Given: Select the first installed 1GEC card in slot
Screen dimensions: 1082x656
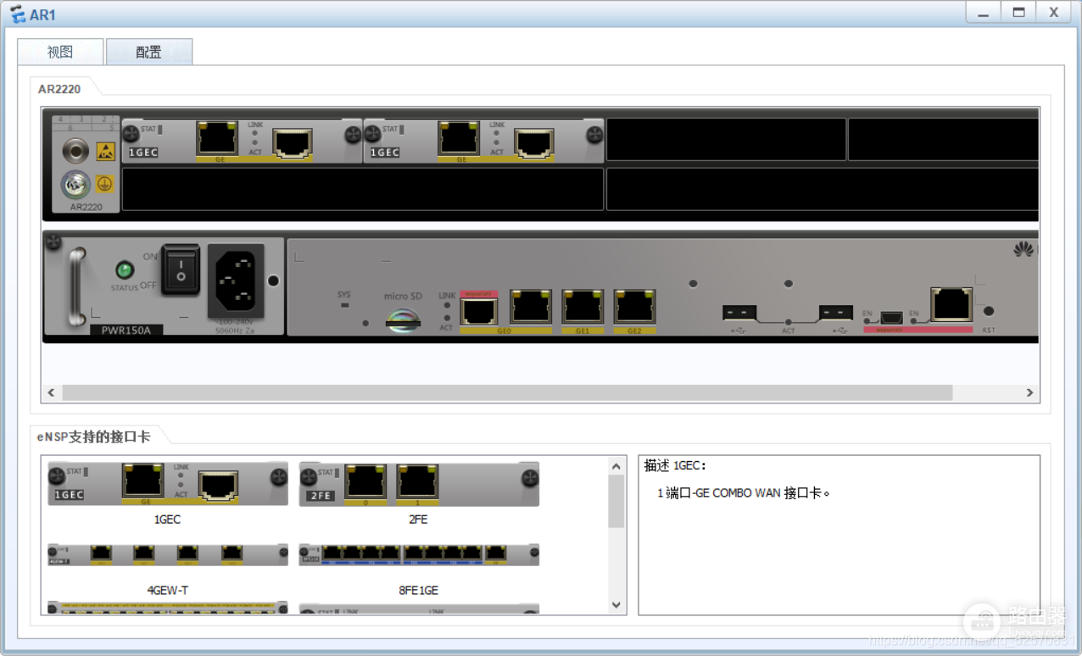Looking at the screenshot, I should pyautogui.click(x=243, y=140).
